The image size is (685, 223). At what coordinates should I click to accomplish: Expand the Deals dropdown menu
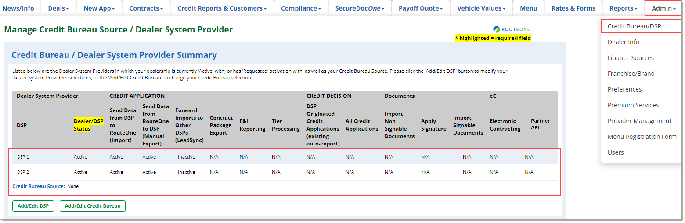click(58, 8)
